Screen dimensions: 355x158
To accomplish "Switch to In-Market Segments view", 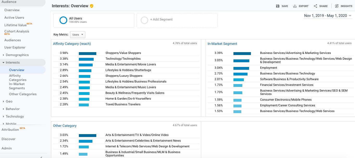I will point(17,86).
